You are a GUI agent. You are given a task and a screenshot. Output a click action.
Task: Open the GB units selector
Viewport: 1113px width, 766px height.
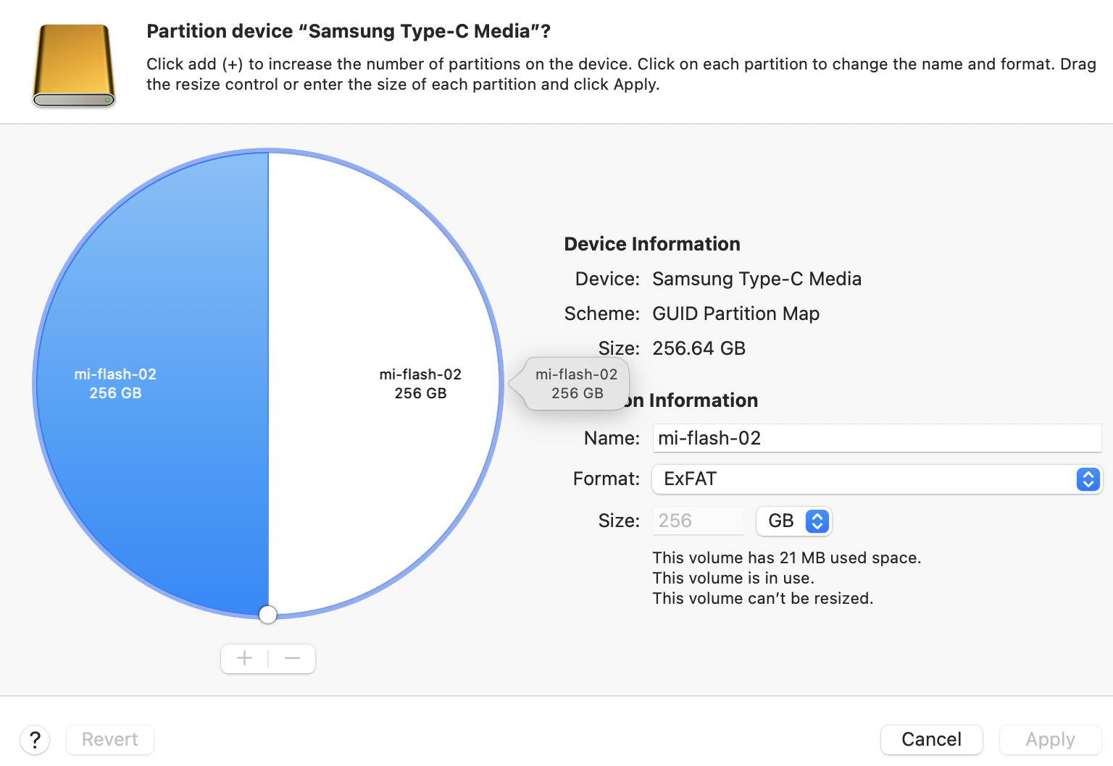pos(793,521)
